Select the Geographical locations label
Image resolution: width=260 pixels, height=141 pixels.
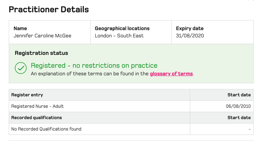[122, 29]
